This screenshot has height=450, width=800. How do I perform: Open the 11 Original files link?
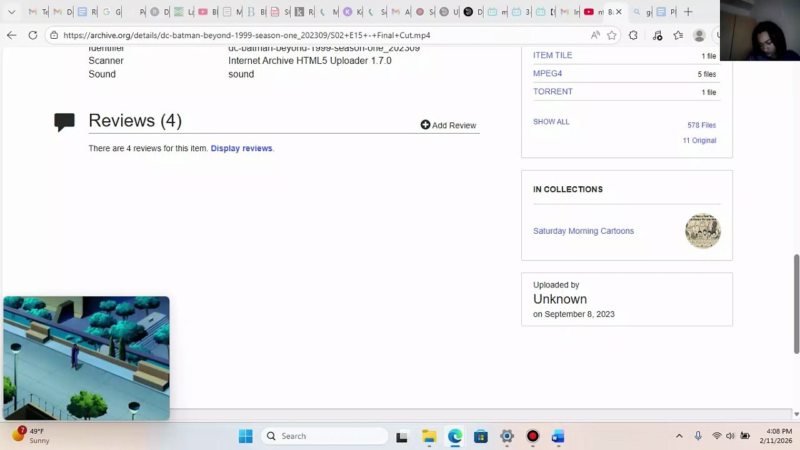tap(699, 141)
